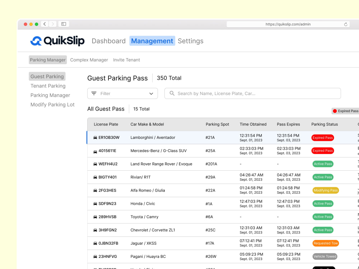359x269 pixels.
Task: Go back with browser back arrow
Action: tap(45, 24)
